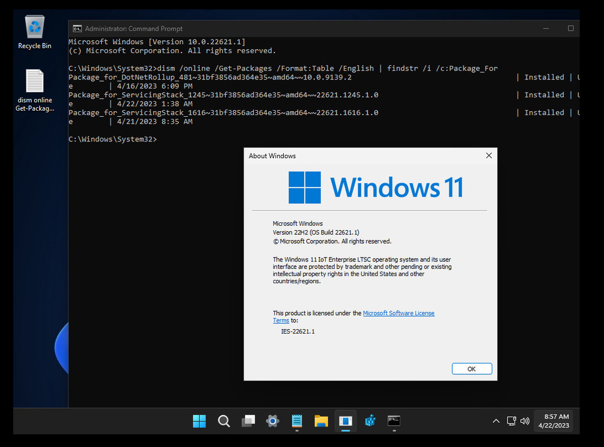Open the volume control in system tray

(x=525, y=421)
